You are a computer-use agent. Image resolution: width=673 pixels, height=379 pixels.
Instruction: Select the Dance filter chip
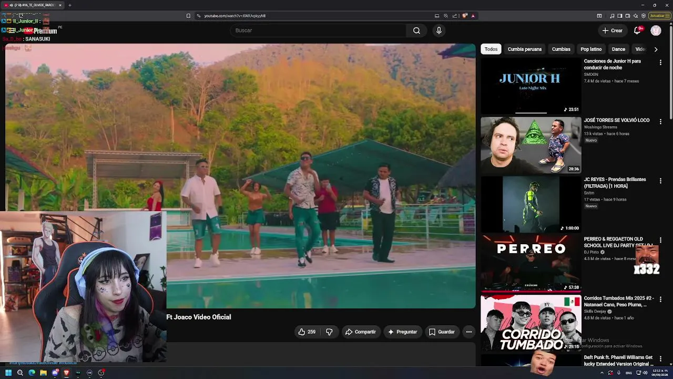pyautogui.click(x=618, y=49)
